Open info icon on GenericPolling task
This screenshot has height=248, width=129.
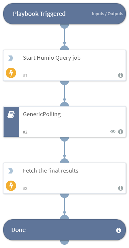[x=121, y=132]
